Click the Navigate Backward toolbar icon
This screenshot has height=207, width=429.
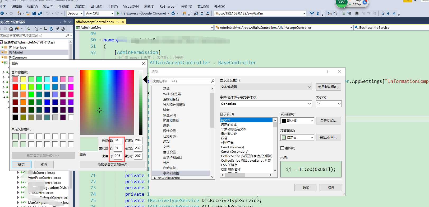click(x=2, y=13)
